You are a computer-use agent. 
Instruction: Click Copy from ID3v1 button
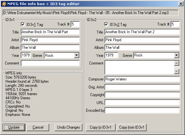[x=132, y=127]
